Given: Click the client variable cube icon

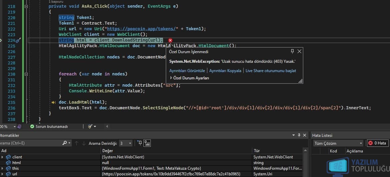Looking at the screenshot, I should pyautogui.click(x=8, y=157).
